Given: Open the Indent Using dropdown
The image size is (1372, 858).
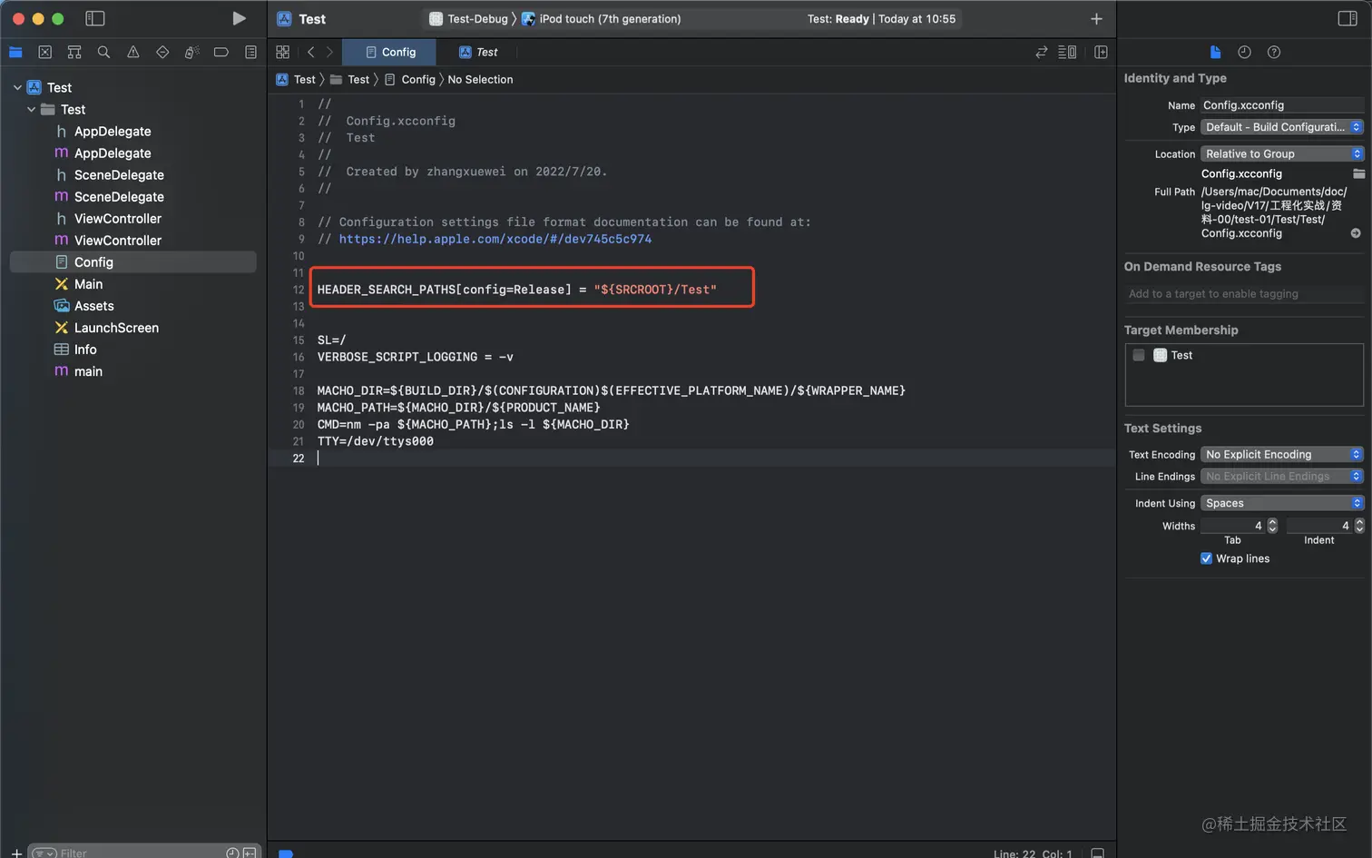Looking at the screenshot, I should (x=1282, y=504).
